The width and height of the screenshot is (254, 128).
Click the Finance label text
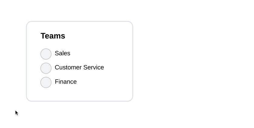click(x=66, y=82)
